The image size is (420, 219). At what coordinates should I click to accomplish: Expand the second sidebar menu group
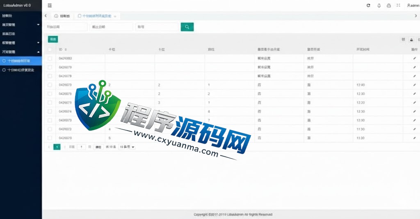(x=21, y=25)
